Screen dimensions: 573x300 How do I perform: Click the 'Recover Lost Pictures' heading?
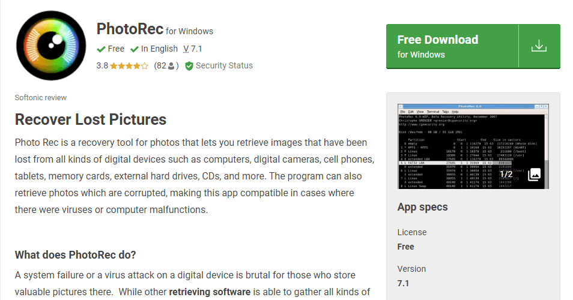coord(91,119)
